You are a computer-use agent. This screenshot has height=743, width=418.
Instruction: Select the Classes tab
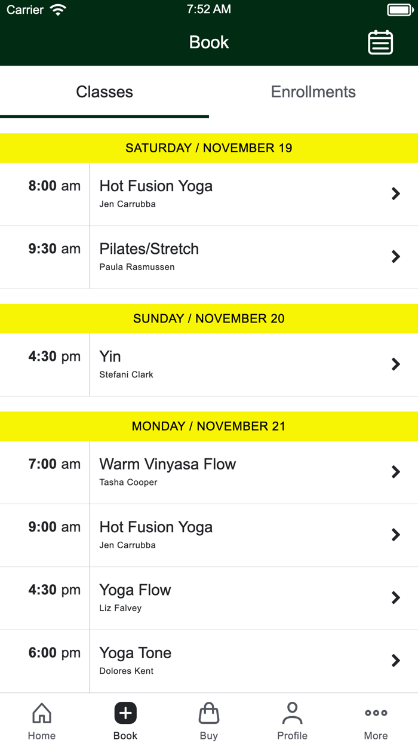click(x=104, y=91)
